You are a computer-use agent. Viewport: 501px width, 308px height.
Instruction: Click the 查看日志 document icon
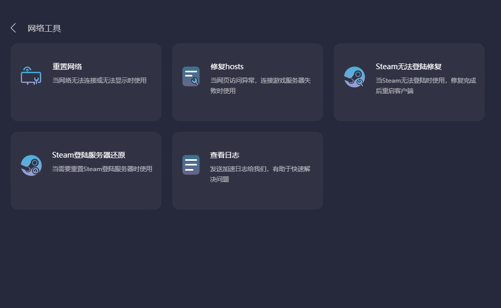(x=191, y=165)
